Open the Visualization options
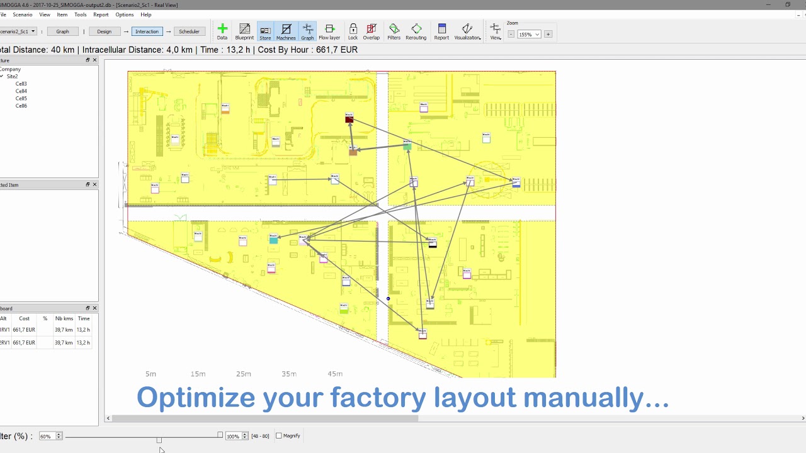Screen dimensions: 806x453 pyautogui.click(x=467, y=31)
